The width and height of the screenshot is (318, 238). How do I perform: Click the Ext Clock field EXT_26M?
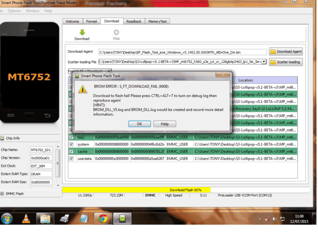(41, 166)
